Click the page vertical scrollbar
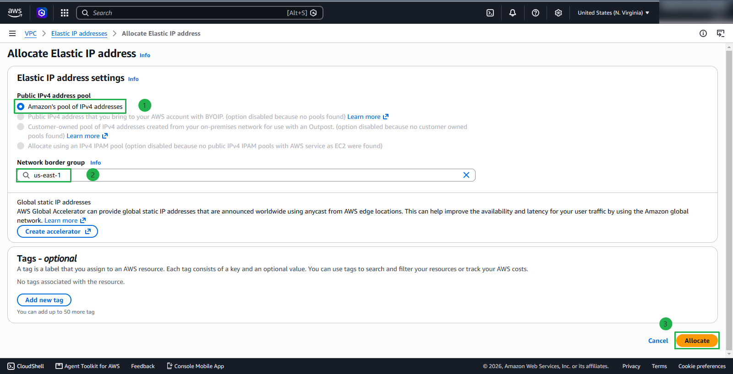This screenshot has width=733, height=374. [x=729, y=200]
